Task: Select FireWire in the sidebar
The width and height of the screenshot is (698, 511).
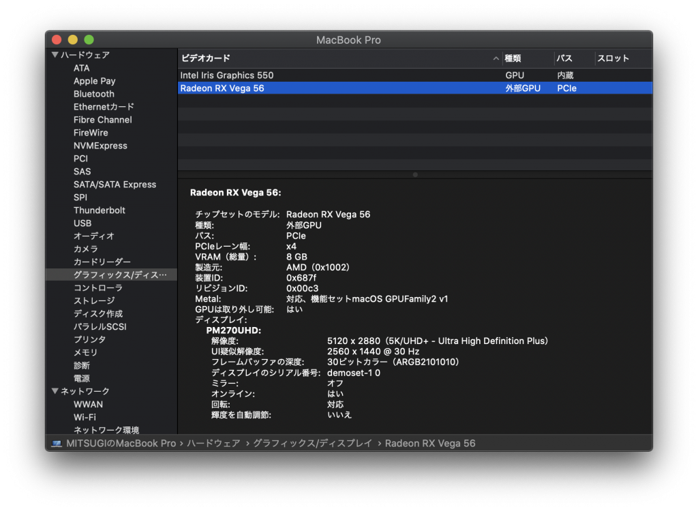Action: tap(91, 133)
